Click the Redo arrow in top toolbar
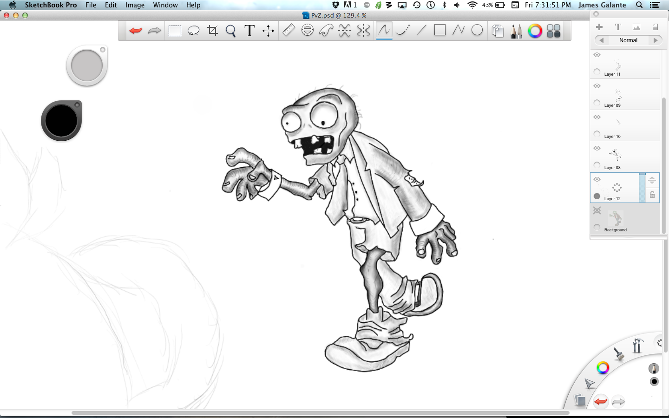 (x=154, y=31)
